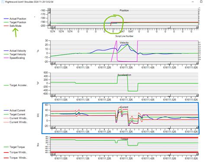This screenshot has height=162, width=205.
Task: Click the zoom icon under the Torque chart
Action: tap(52, 154)
